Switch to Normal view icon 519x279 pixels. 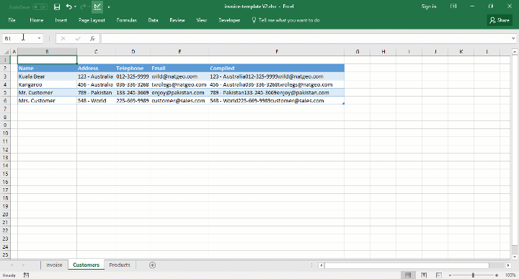pyautogui.click(x=408, y=275)
